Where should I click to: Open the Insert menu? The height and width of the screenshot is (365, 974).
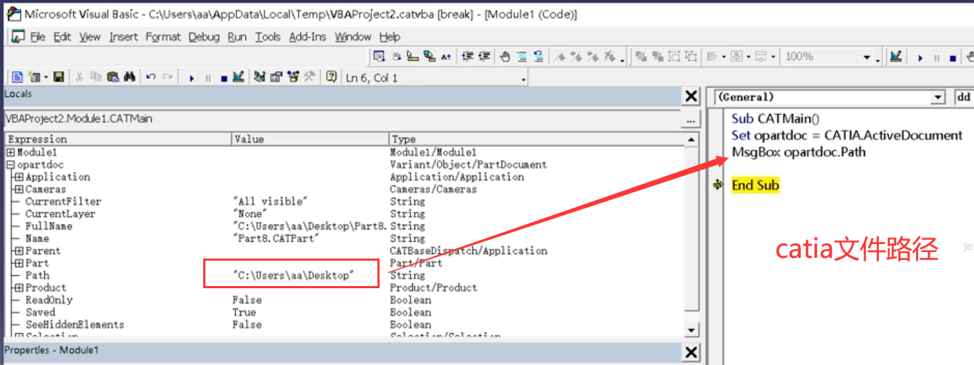point(123,37)
